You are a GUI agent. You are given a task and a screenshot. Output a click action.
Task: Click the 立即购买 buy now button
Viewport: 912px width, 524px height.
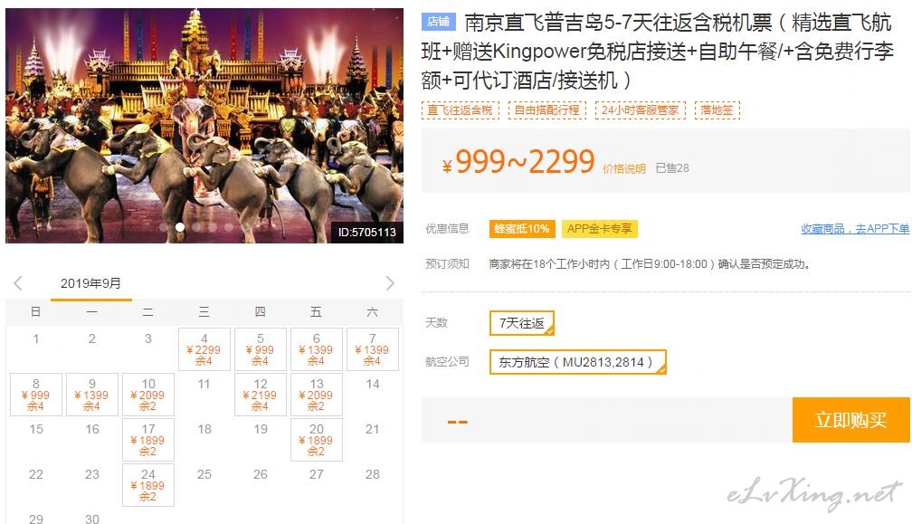pos(850,420)
